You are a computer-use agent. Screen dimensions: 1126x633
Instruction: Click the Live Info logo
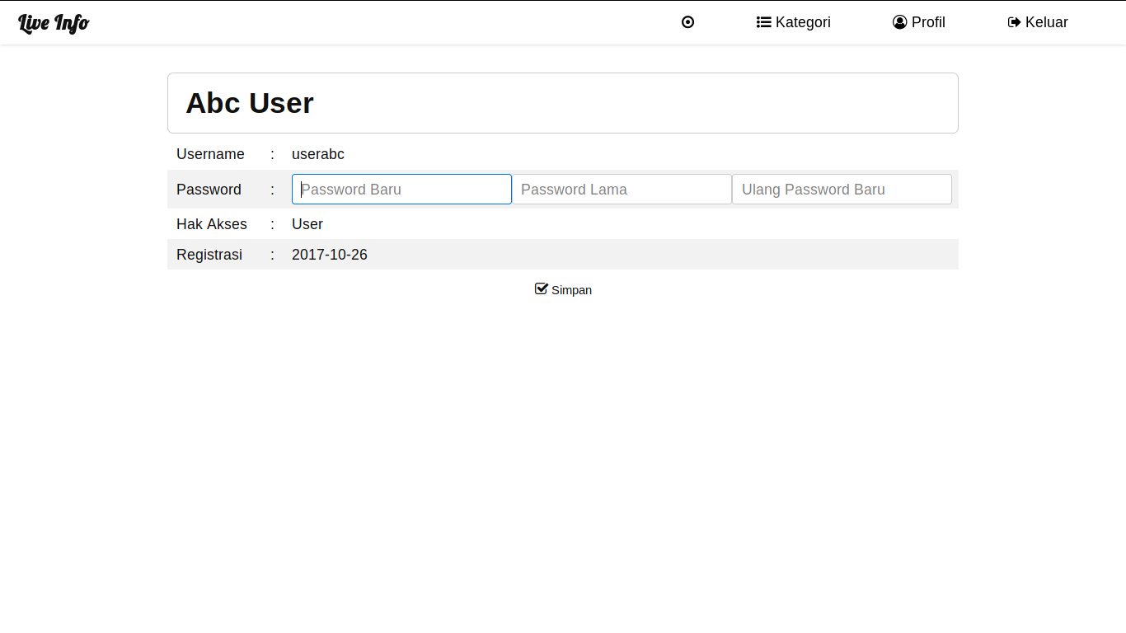(54, 22)
